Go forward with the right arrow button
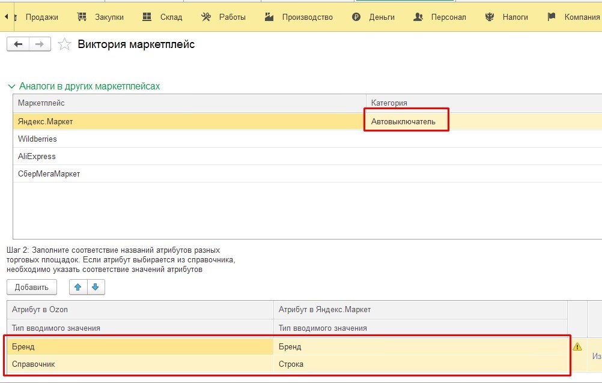Viewport: 602px width, 383px height. (40, 44)
